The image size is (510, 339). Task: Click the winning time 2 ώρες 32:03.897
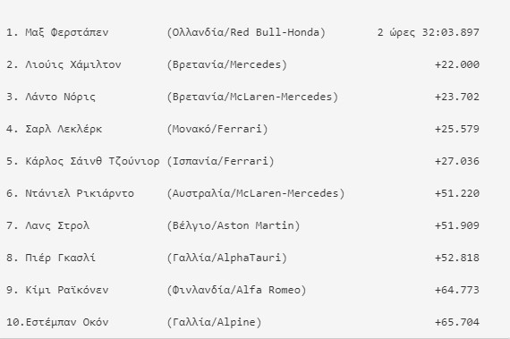(428, 32)
